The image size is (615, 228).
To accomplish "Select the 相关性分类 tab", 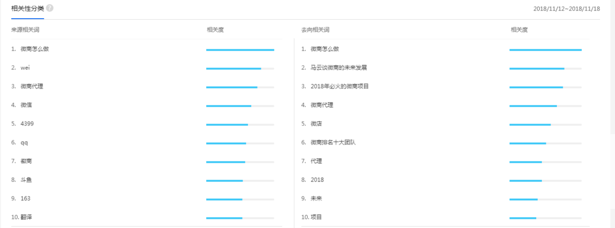I will tap(28, 9).
